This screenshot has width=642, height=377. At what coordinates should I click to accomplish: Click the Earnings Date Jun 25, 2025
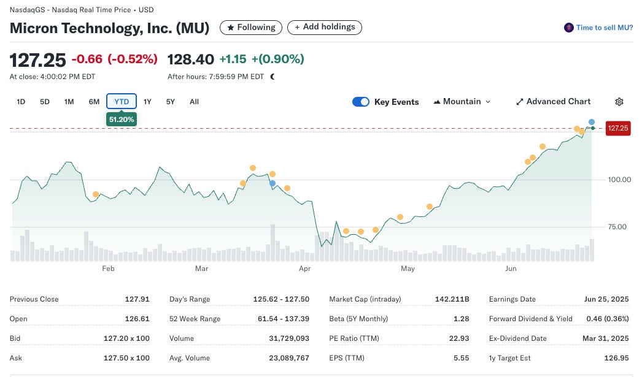click(606, 299)
